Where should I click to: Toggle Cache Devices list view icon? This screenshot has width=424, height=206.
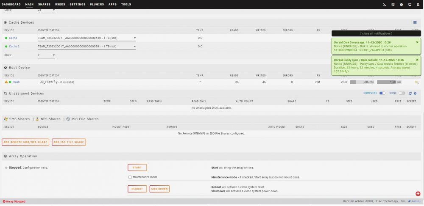[x=415, y=22]
